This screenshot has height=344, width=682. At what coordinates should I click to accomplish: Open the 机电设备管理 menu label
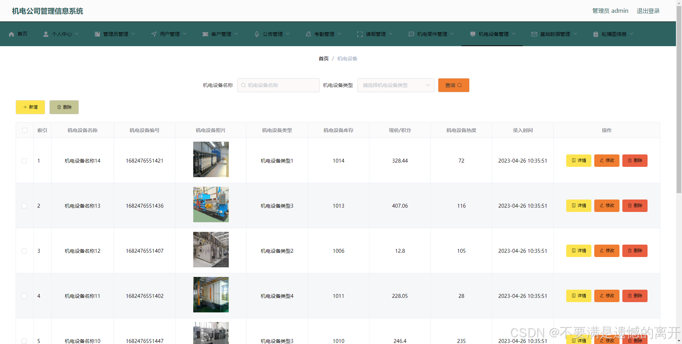(x=493, y=34)
